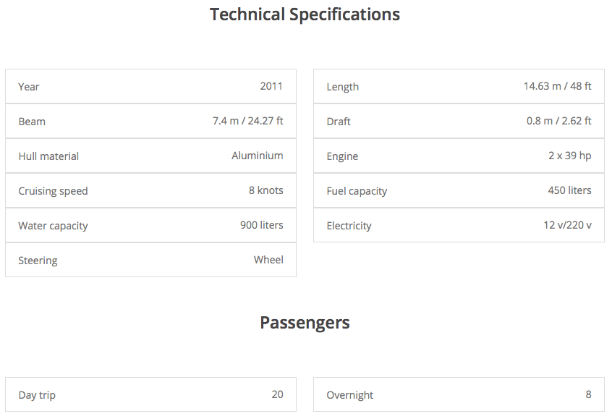Select the Fuel capacity row

pyautogui.click(x=459, y=191)
